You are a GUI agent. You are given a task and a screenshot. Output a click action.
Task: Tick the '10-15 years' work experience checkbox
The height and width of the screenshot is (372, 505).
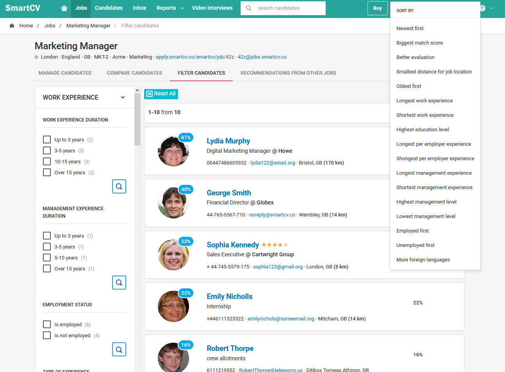(x=47, y=161)
